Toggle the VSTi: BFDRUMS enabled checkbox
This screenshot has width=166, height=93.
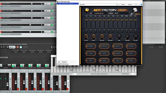click(x=58, y=4)
